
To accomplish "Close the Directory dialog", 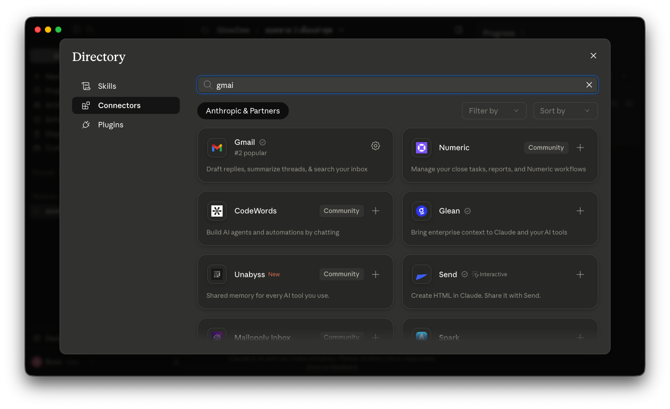I will (593, 56).
